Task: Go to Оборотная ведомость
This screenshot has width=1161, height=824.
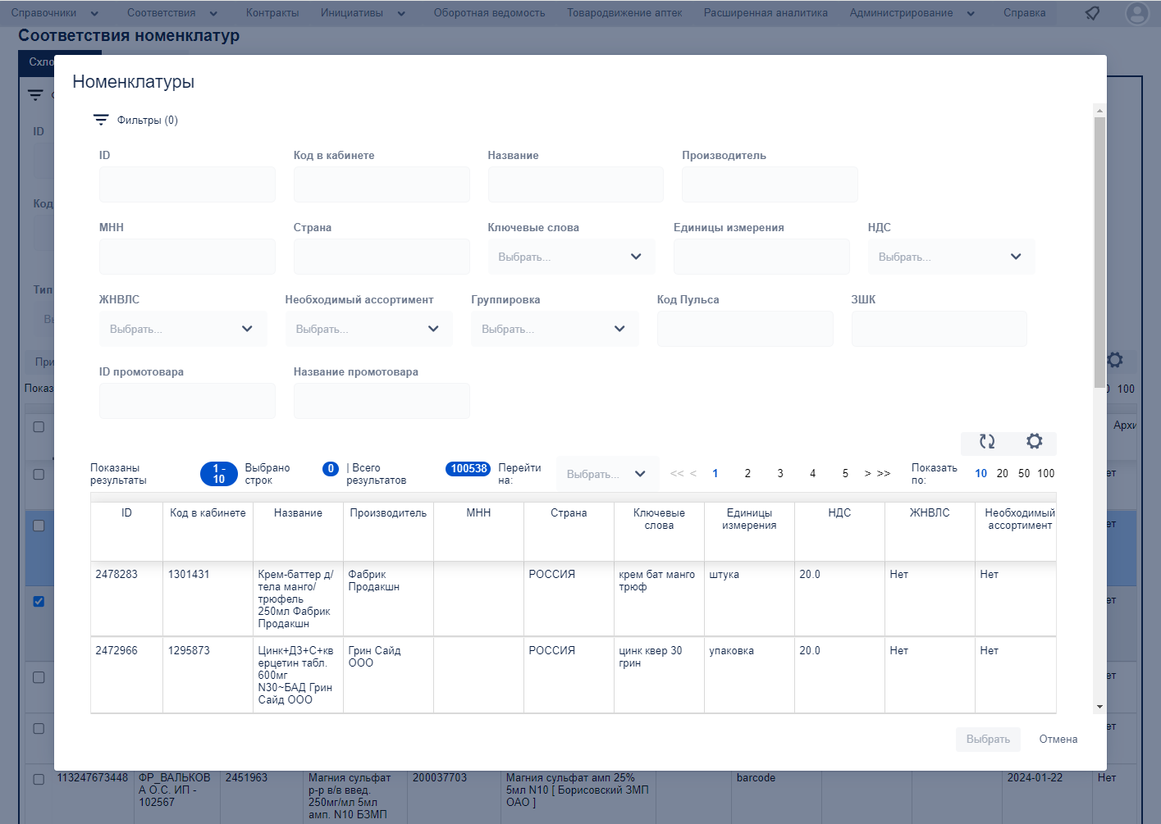Action: [489, 13]
